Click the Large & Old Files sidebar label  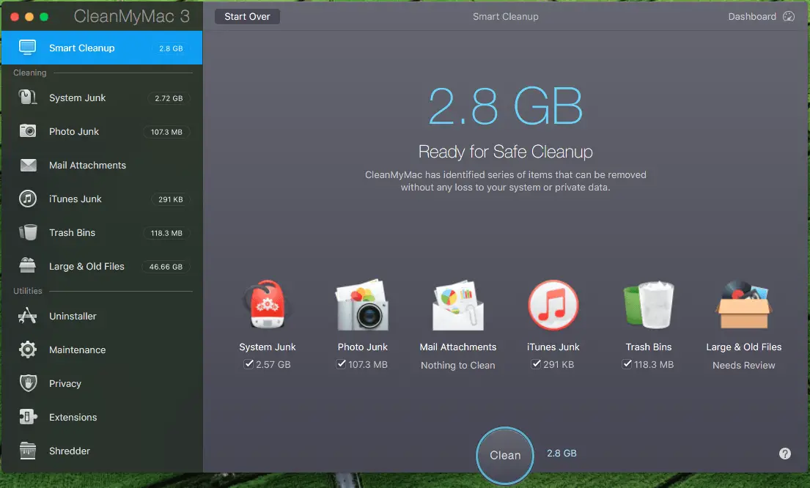pos(86,267)
